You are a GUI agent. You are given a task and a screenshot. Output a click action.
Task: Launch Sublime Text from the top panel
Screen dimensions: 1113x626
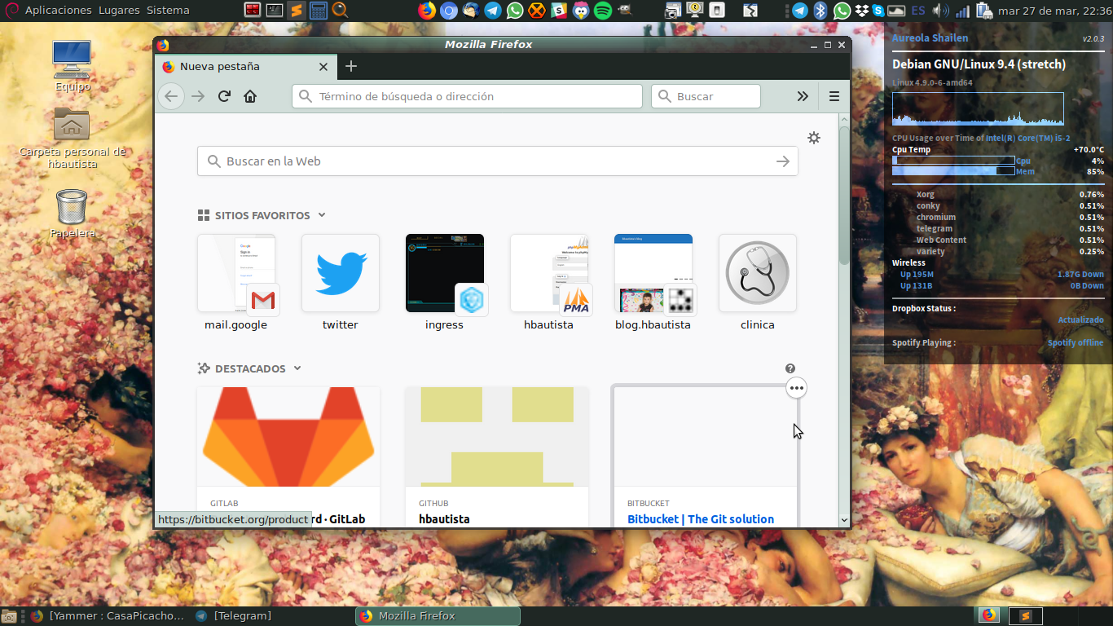tap(297, 11)
